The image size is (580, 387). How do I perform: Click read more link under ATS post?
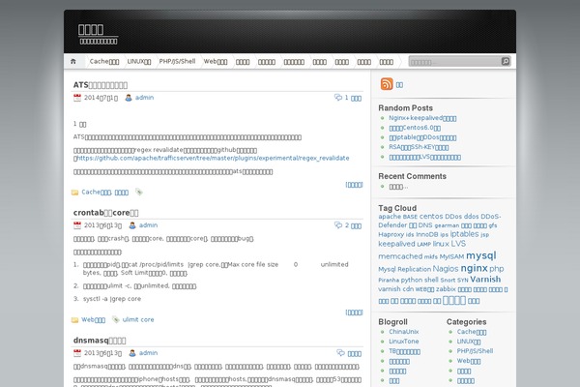click(x=354, y=185)
